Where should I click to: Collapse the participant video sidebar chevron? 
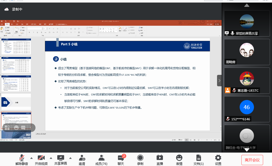[219, 81]
